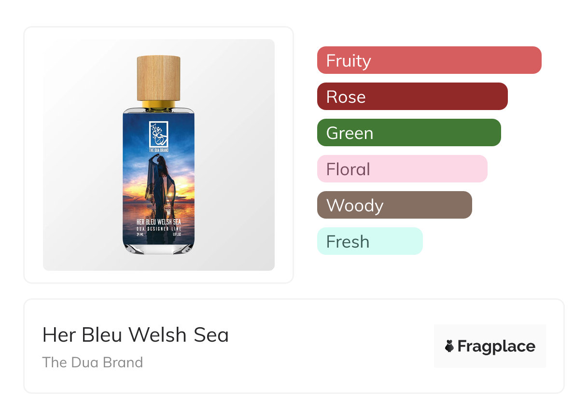Open The Dua Brand link below title
The image size is (588, 417).
point(93,362)
